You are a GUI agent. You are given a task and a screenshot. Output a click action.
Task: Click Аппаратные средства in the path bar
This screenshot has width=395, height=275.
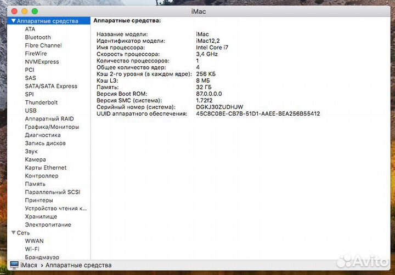pyautogui.click(x=78, y=265)
